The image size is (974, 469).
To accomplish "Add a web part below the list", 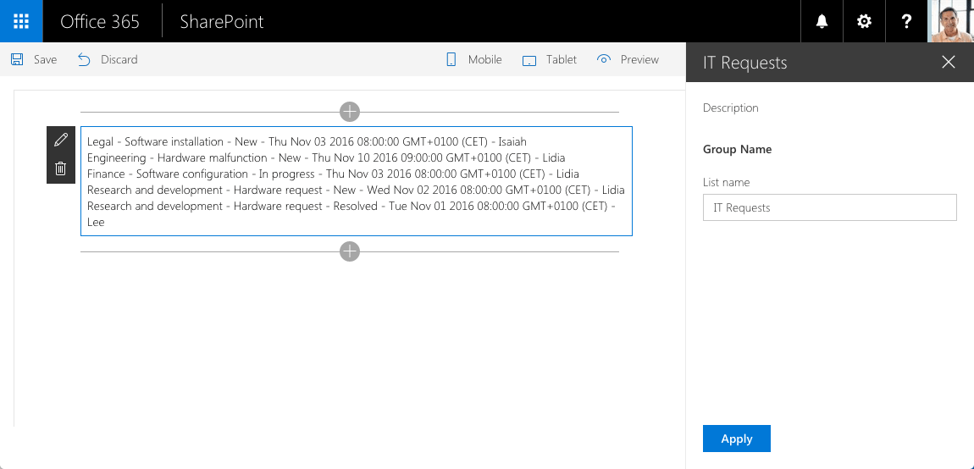I will (x=350, y=251).
